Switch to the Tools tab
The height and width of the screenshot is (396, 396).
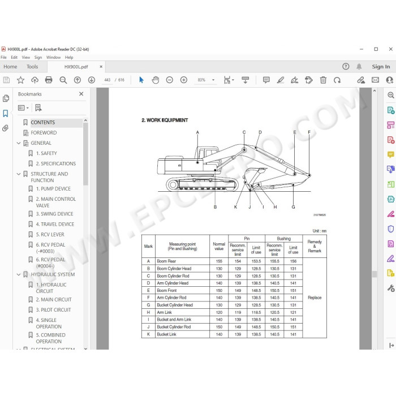point(32,67)
